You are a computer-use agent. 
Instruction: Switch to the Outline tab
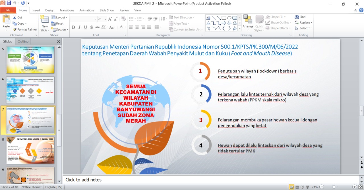pyautogui.click(x=23, y=41)
